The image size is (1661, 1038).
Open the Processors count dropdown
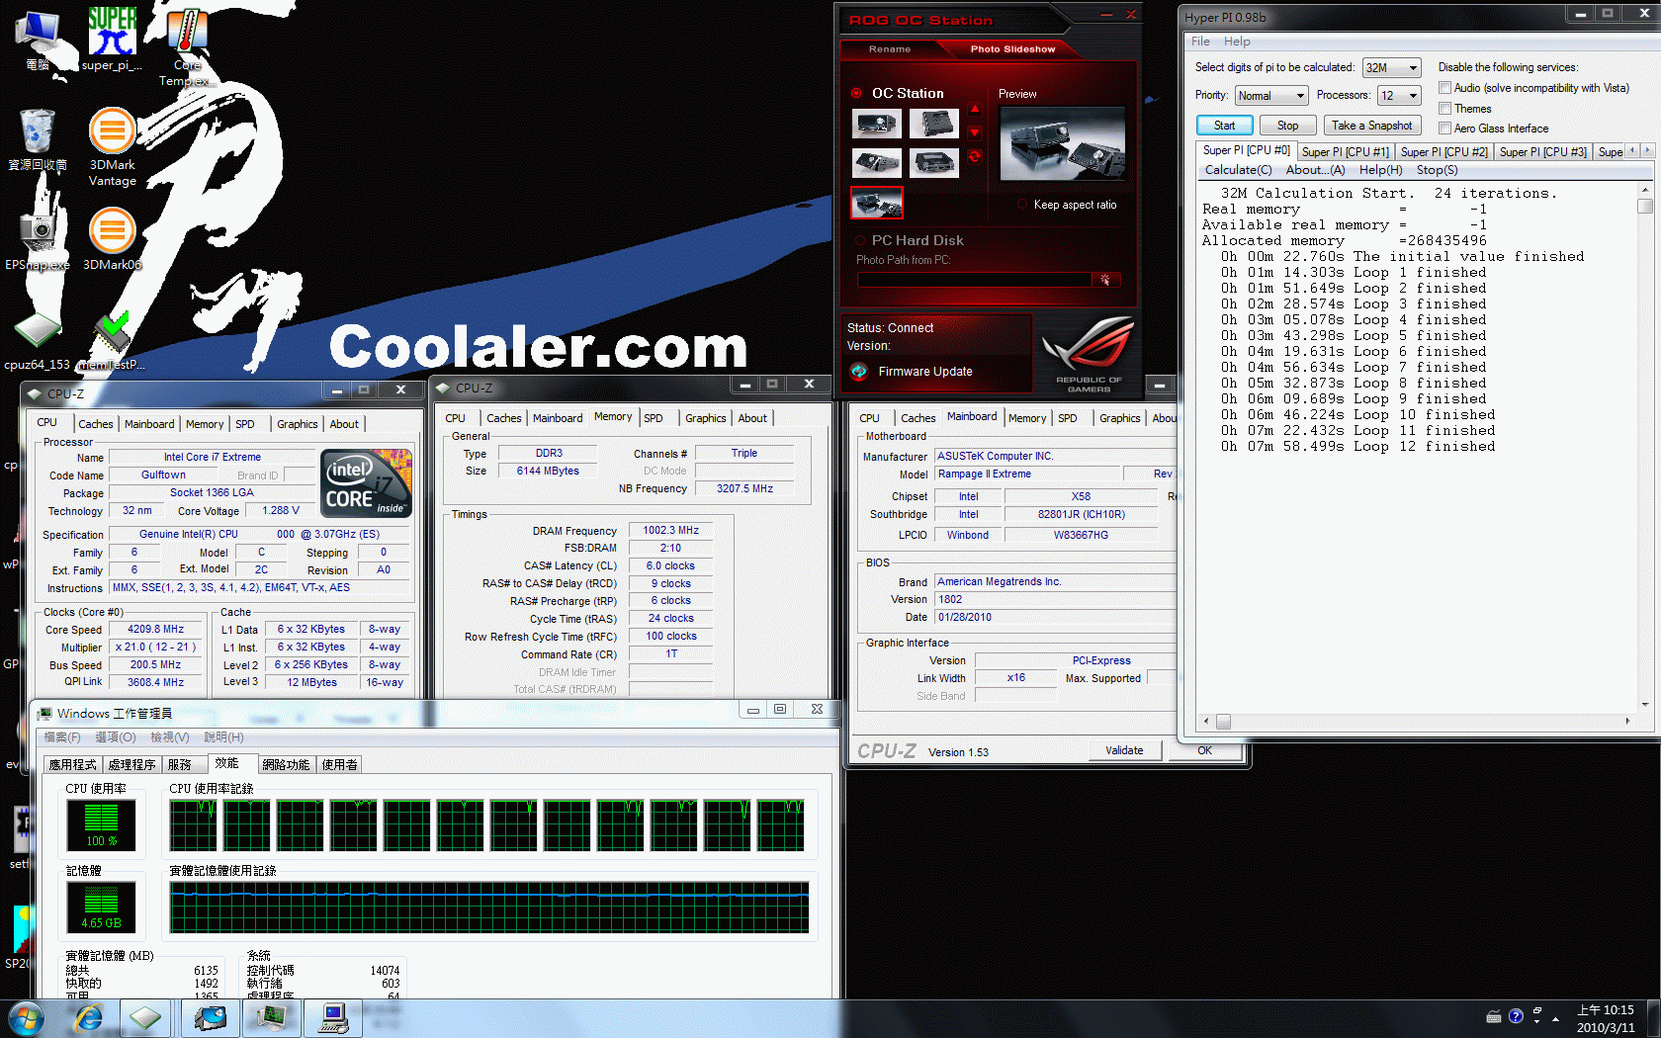[1400, 95]
